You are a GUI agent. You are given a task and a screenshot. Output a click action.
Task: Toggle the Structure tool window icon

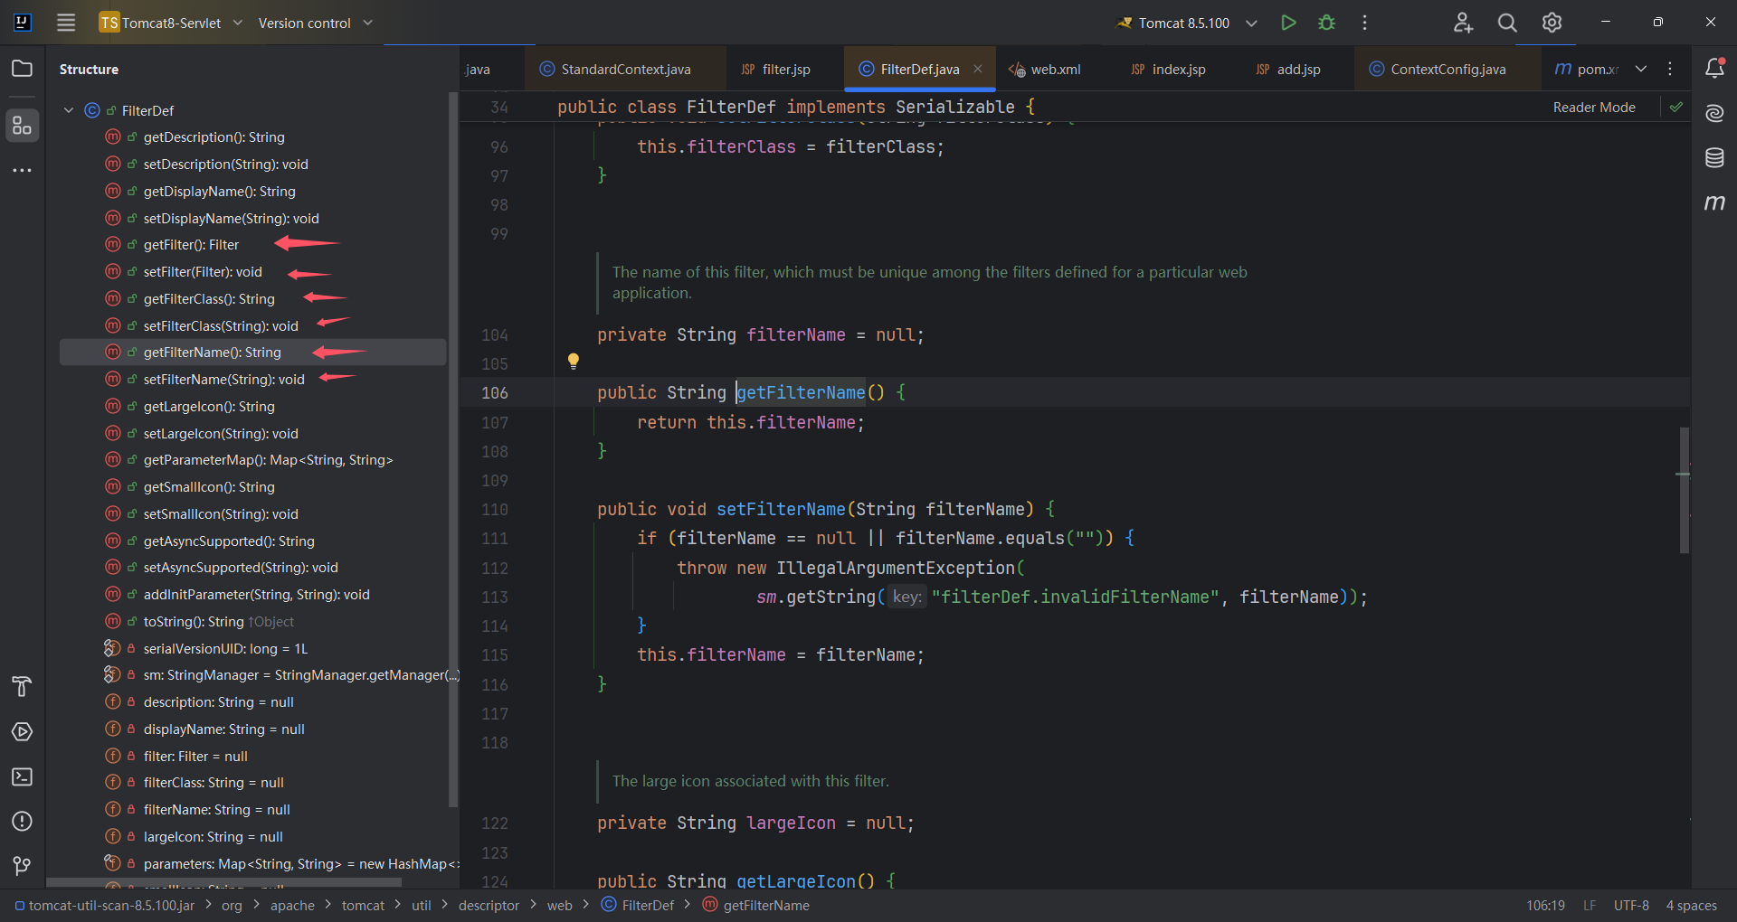click(22, 126)
